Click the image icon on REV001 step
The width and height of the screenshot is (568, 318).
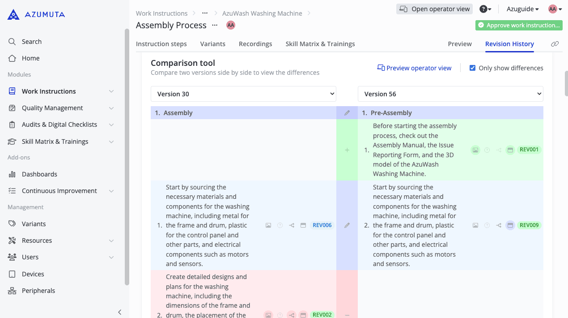475,150
